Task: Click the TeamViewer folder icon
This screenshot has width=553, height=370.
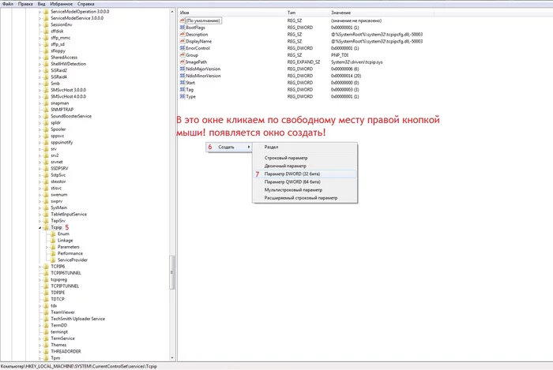Action: [46, 312]
